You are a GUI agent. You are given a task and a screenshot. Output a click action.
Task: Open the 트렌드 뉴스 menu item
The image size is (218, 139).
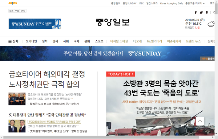193,41
